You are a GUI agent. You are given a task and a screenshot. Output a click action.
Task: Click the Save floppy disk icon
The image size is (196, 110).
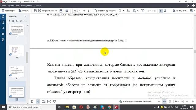pos(35,11)
